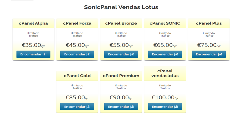Order the cPanel Alpha plan
Image resolution: width=243 pixels, height=113 pixels.
33,54
